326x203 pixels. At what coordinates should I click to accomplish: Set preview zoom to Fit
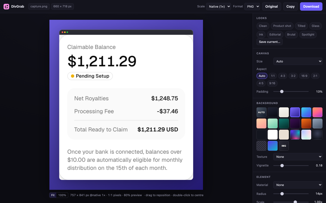click(53, 195)
